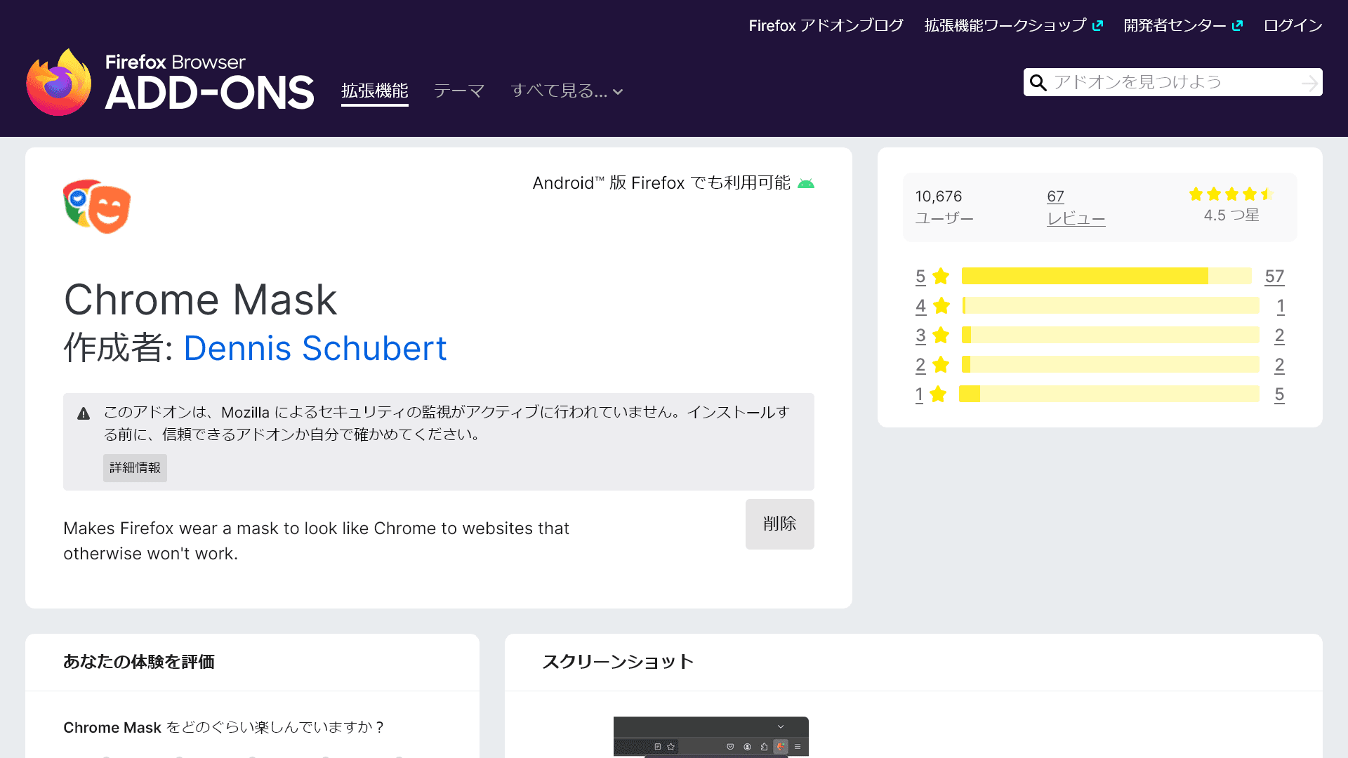Viewport: 1348px width, 758px height.
Task: Click the green Android robot icon
Action: pos(806,183)
